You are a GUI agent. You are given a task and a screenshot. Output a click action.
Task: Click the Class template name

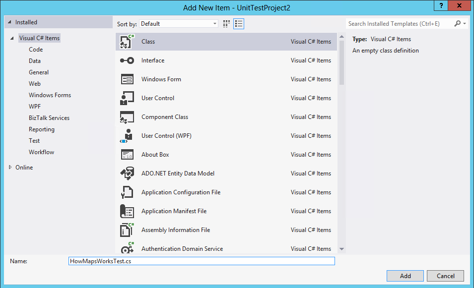click(x=148, y=42)
